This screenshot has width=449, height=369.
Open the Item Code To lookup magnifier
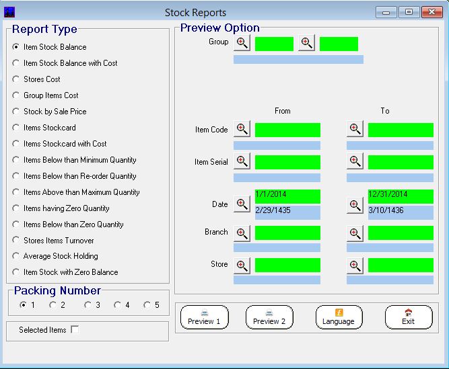click(x=355, y=129)
